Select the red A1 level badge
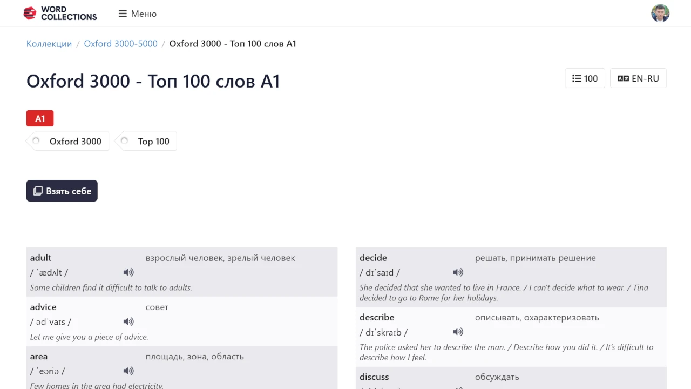Viewport: 691px width, 389px height. tap(40, 118)
